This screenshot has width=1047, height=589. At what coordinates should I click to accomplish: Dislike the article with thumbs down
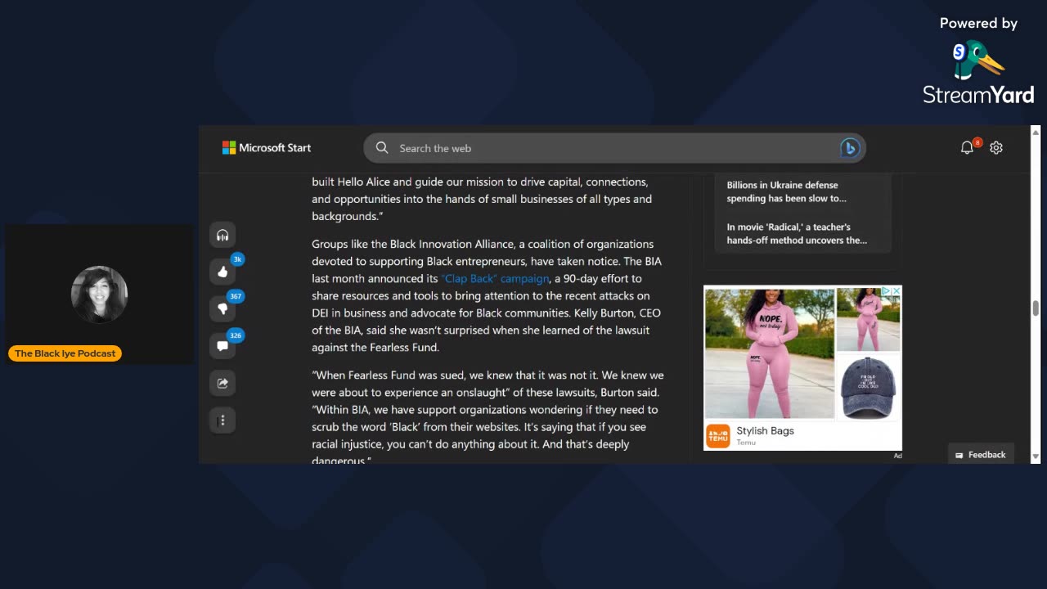click(222, 308)
